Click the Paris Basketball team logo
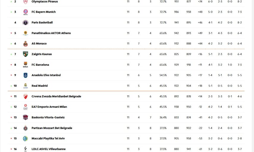This screenshot has width=254, height=152. (x=25, y=23)
